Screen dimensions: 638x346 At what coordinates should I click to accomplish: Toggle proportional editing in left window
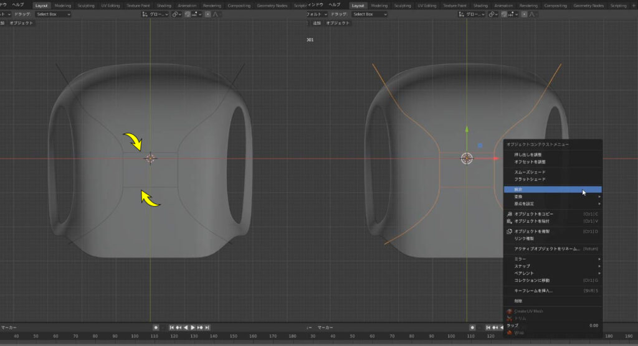coord(207,14)
